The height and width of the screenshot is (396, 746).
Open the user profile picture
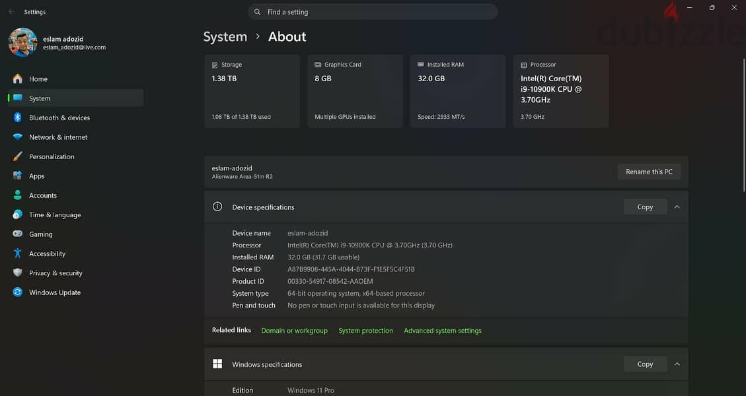[23, 42]
